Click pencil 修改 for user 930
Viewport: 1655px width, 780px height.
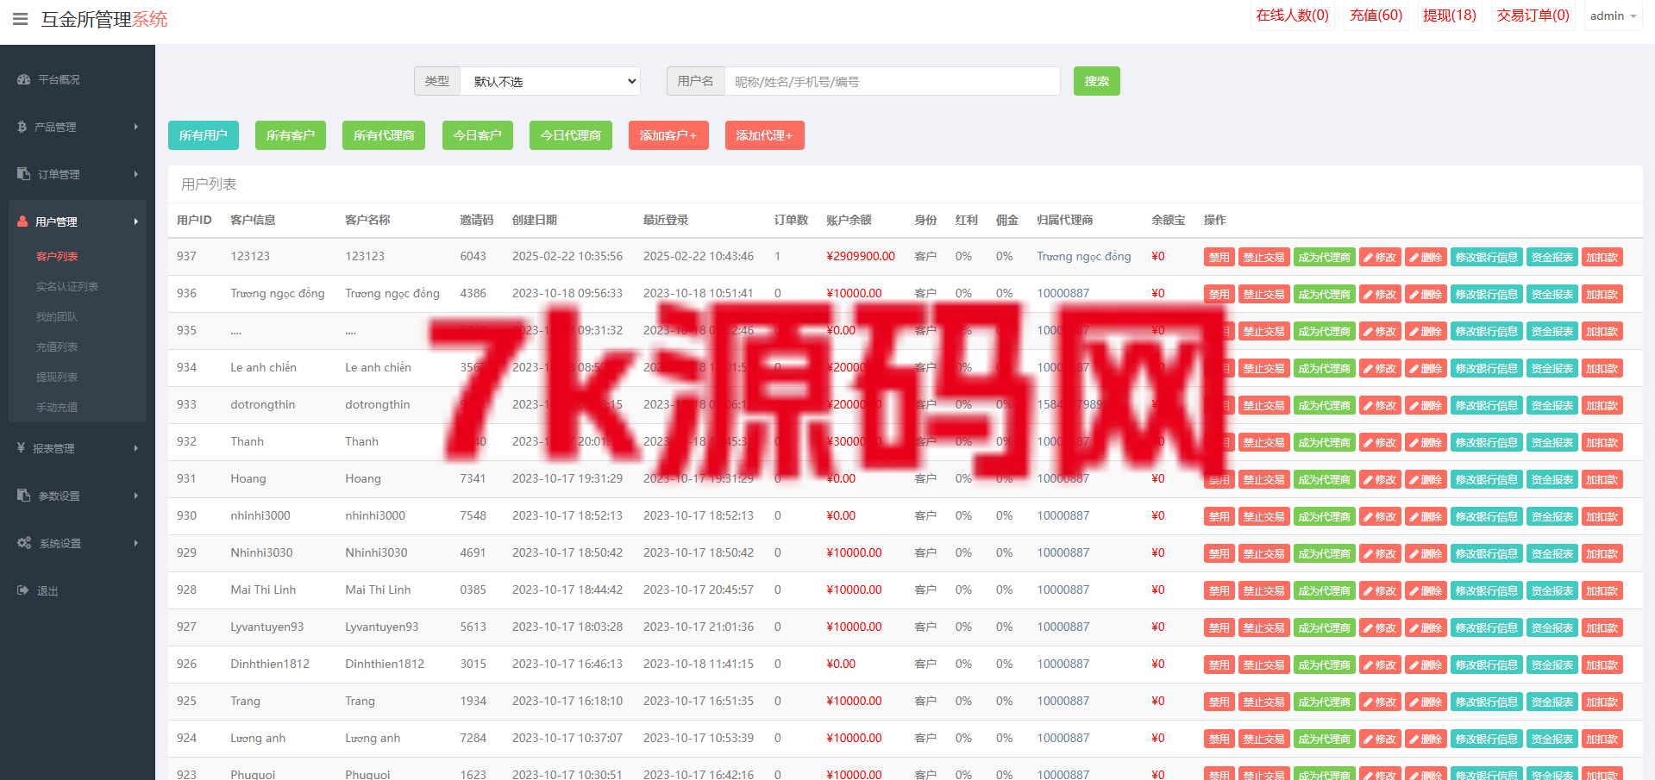(x=1380, y=516)
